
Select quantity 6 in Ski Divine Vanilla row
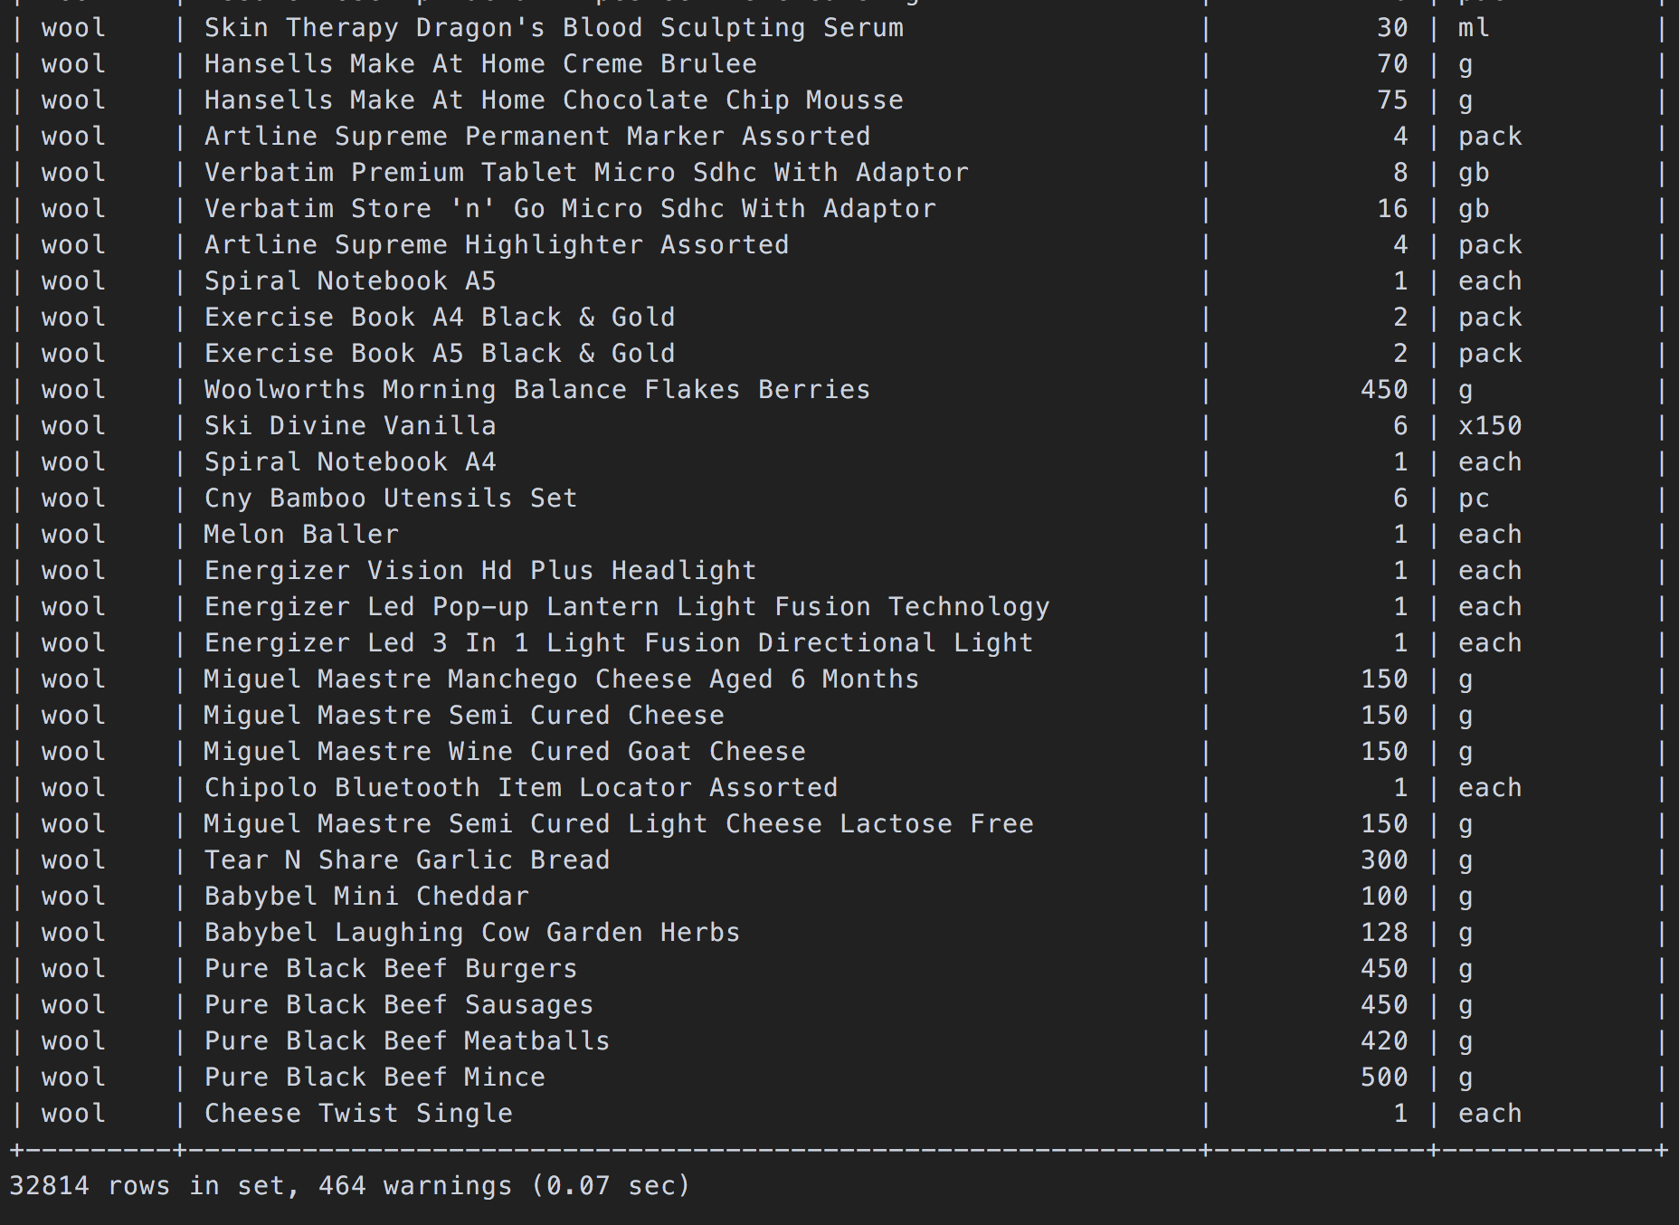point(1400,426)
